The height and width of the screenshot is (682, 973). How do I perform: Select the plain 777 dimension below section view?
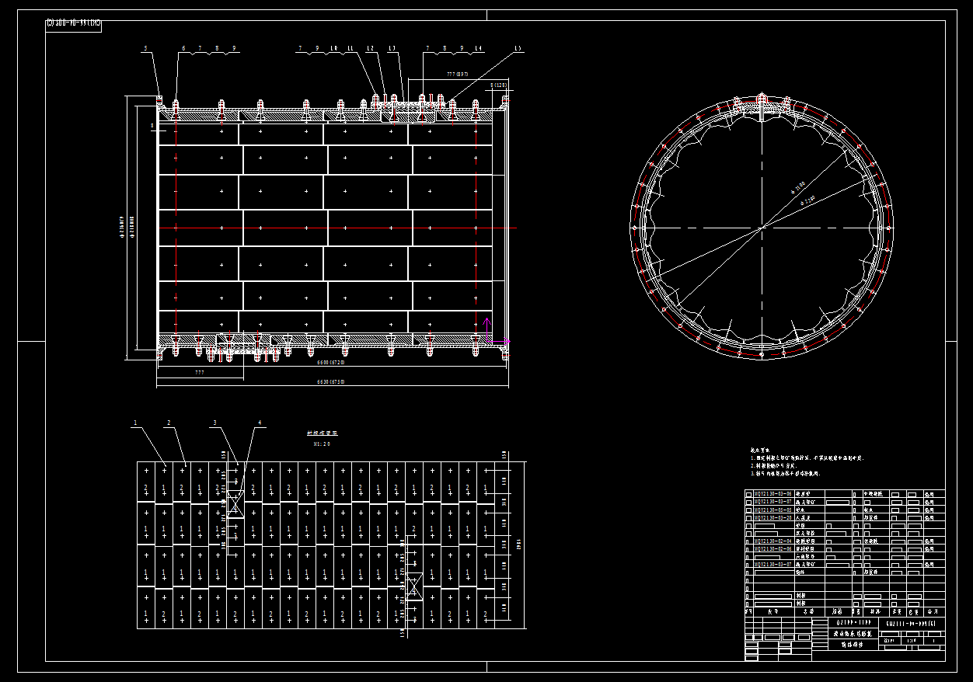coord(199,373)
